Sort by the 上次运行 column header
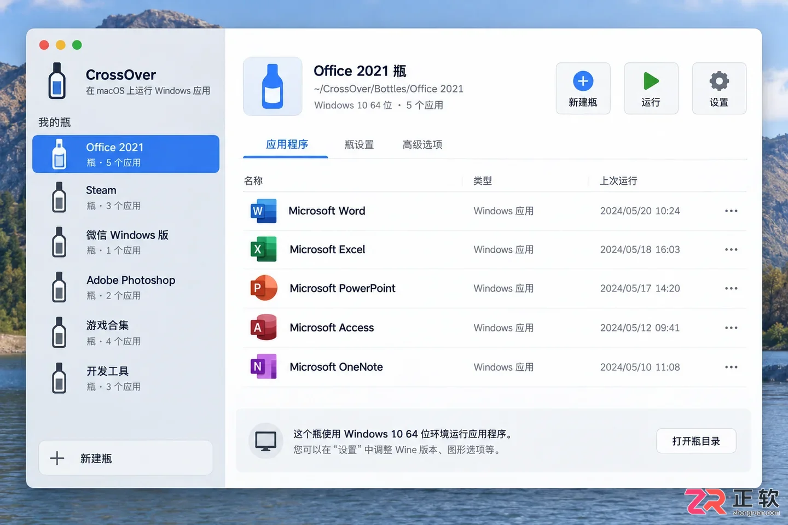 (x=618, y=181)
